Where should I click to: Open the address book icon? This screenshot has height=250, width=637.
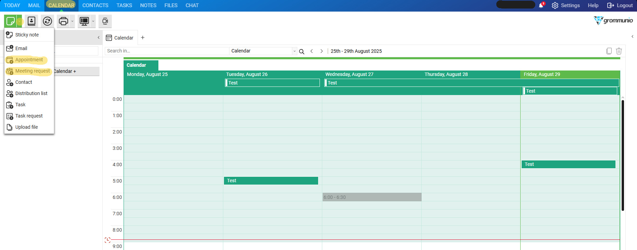pyautogui.click(x=31, y=21)
